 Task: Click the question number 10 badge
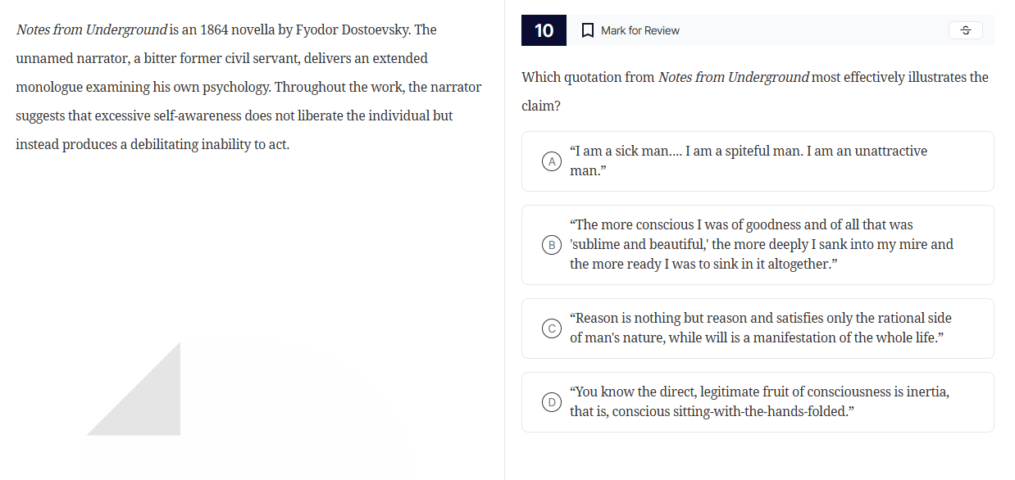pos(544,30)
